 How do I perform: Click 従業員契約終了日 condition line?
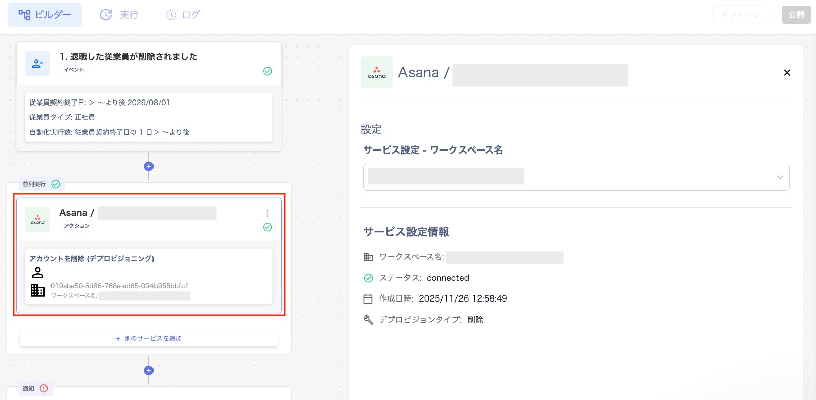click(99, 103)
